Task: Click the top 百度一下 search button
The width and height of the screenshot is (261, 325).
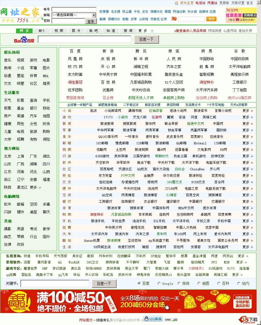Action: 146,39
